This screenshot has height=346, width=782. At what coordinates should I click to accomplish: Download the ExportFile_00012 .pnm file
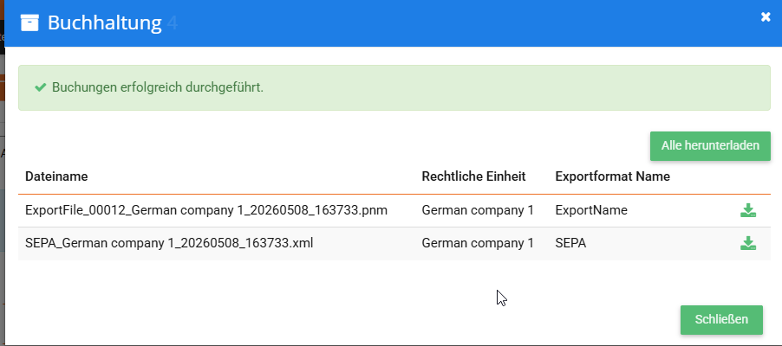point(747,210)
